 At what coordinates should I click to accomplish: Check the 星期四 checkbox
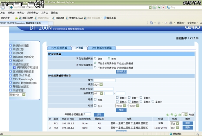129,101
